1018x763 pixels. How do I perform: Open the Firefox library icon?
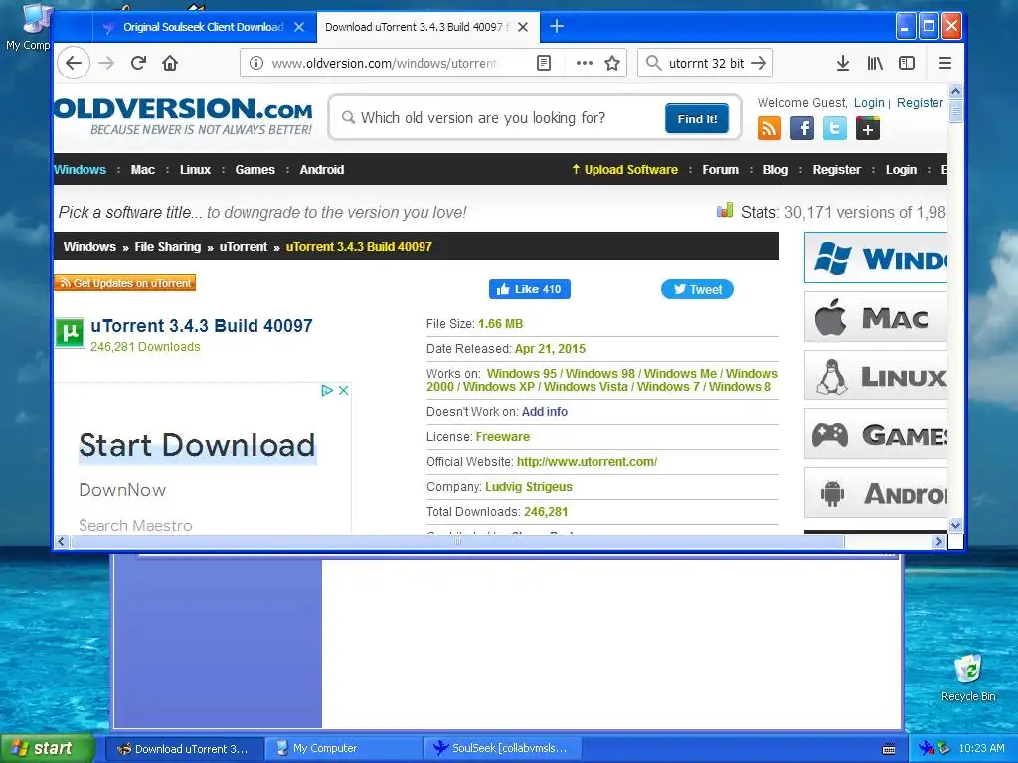tap(875, 63)
